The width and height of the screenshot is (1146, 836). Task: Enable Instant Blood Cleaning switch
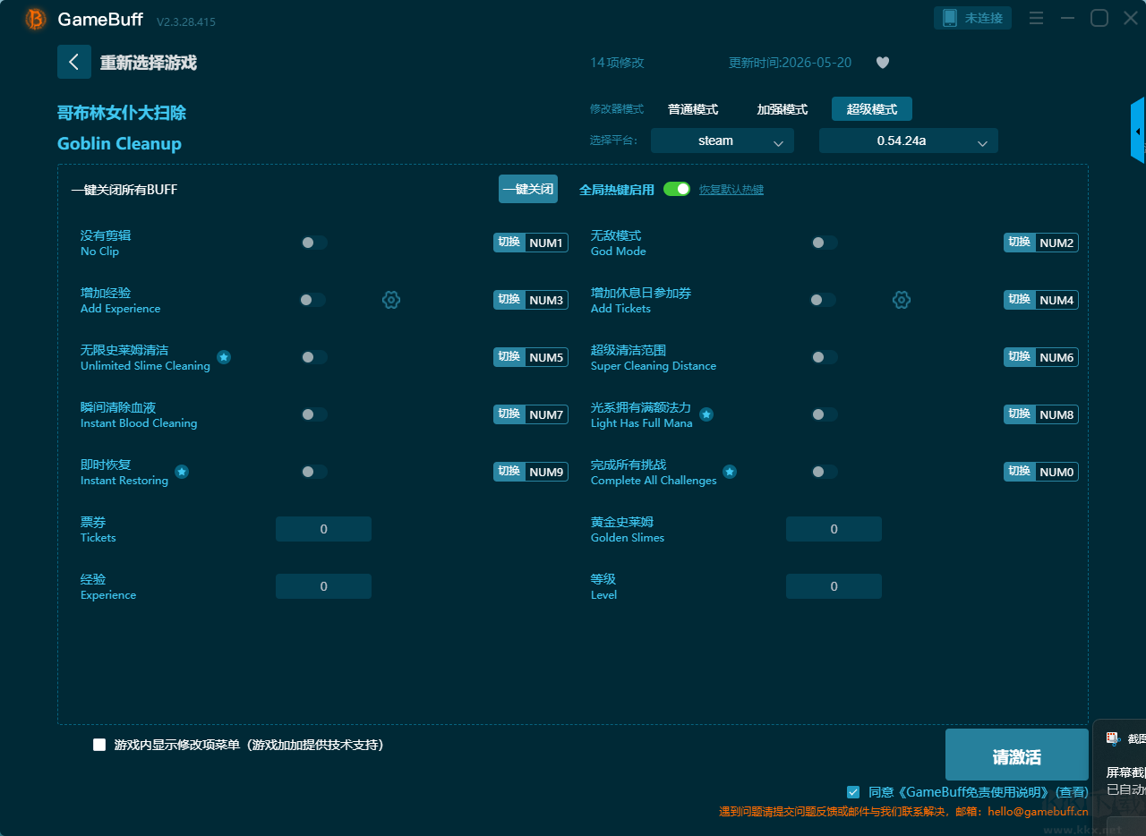pyautogui.click(x=313, y=414)
